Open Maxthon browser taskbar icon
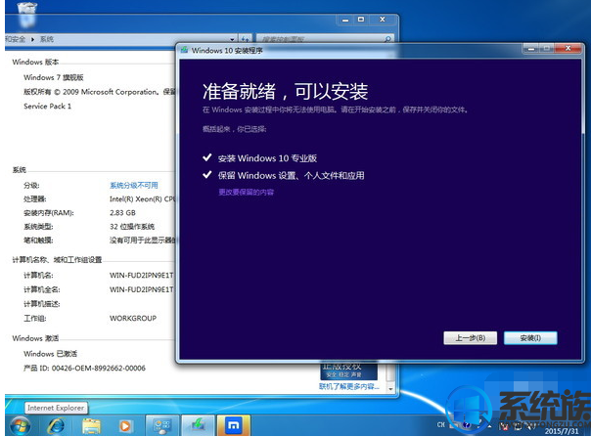Image resolution: width=591 pixels, height=437 pixels. [x=234, y=425]
